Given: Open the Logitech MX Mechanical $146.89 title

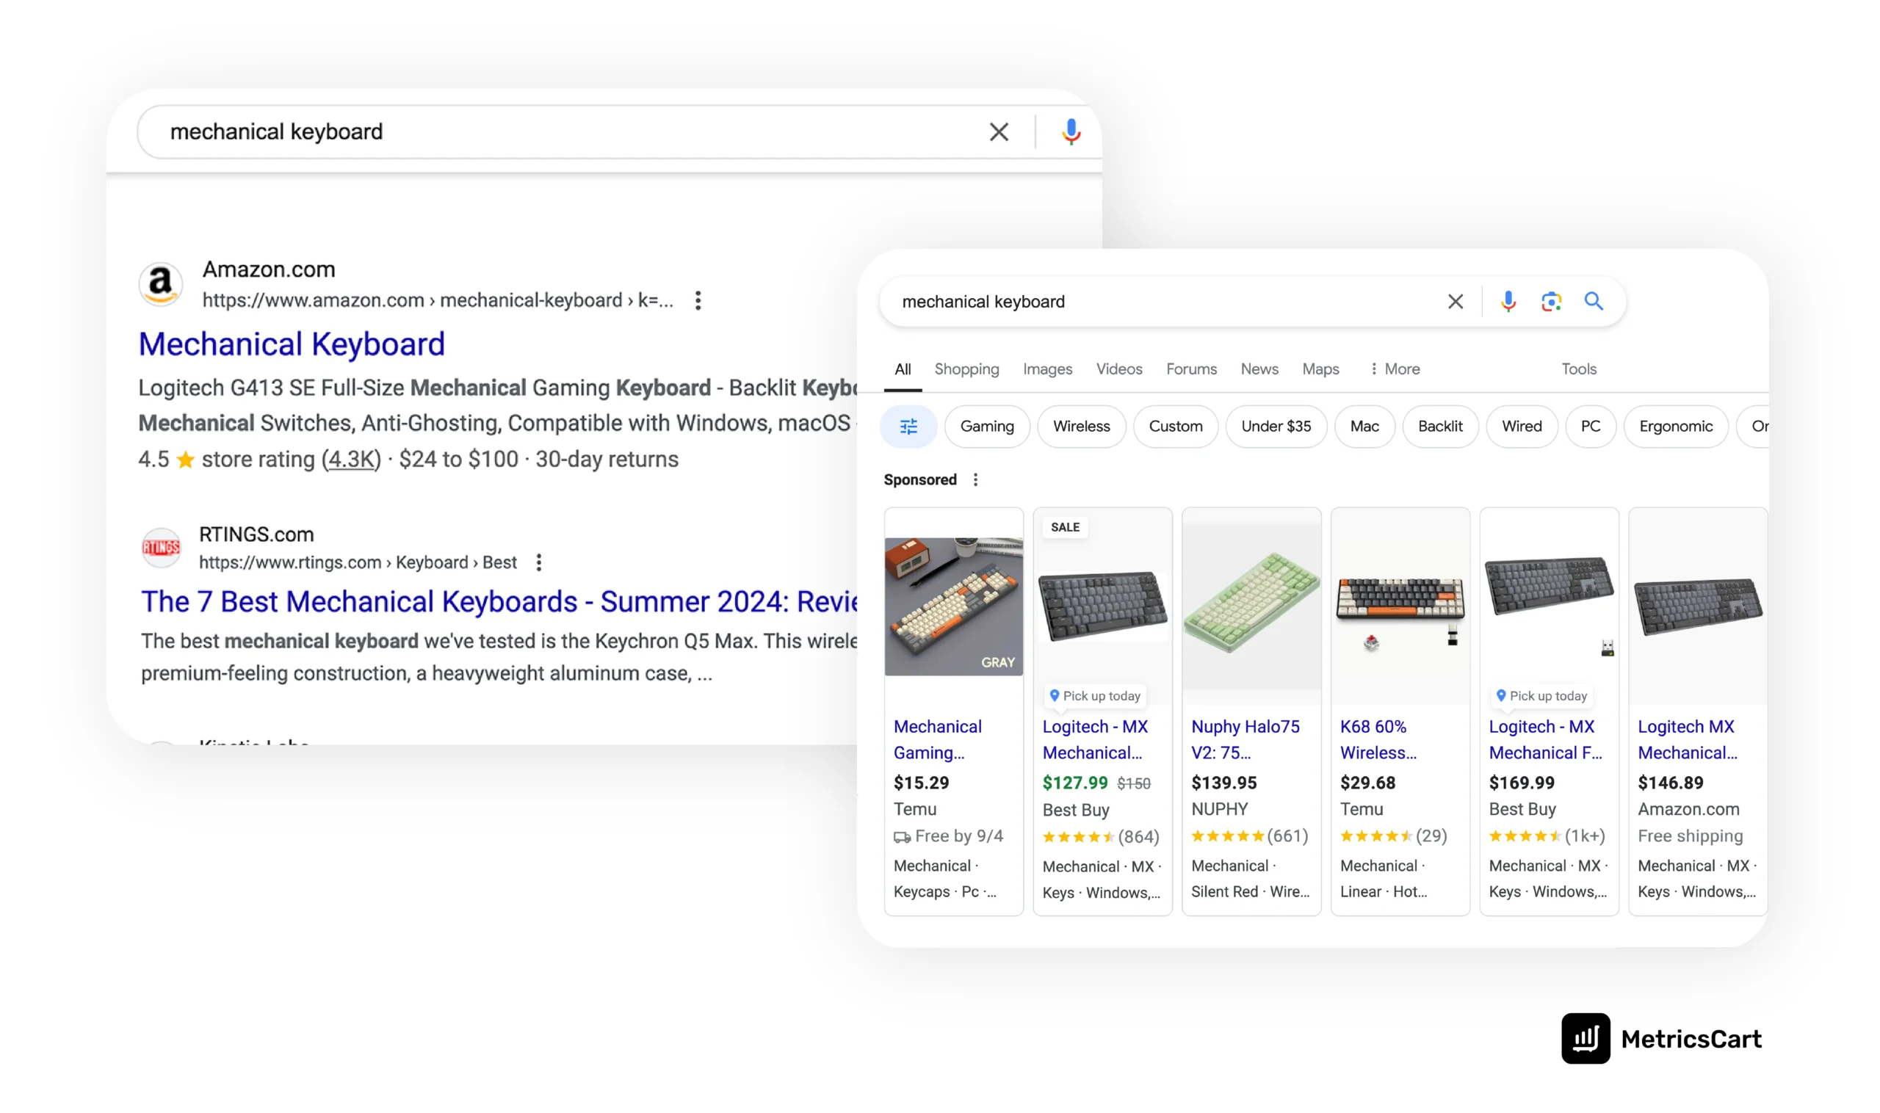Looking at the screenshot, I should tap(1686, 739).
